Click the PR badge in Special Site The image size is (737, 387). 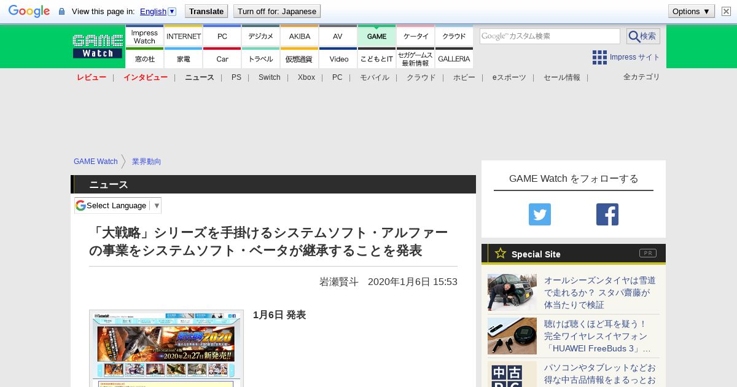[648, 253]
